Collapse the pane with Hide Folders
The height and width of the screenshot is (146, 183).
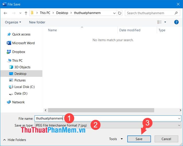[15, 140]
